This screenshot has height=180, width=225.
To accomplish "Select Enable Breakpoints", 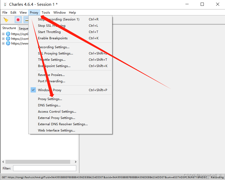I will 70,38.
